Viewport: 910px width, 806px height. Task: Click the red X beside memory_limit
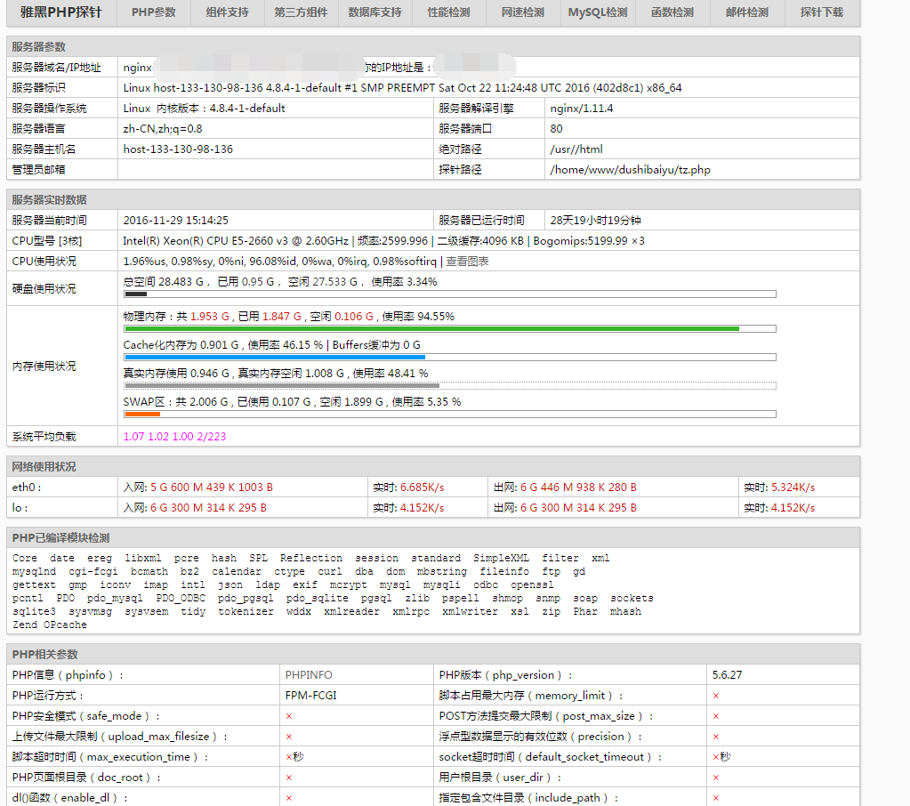pos(715,696)
